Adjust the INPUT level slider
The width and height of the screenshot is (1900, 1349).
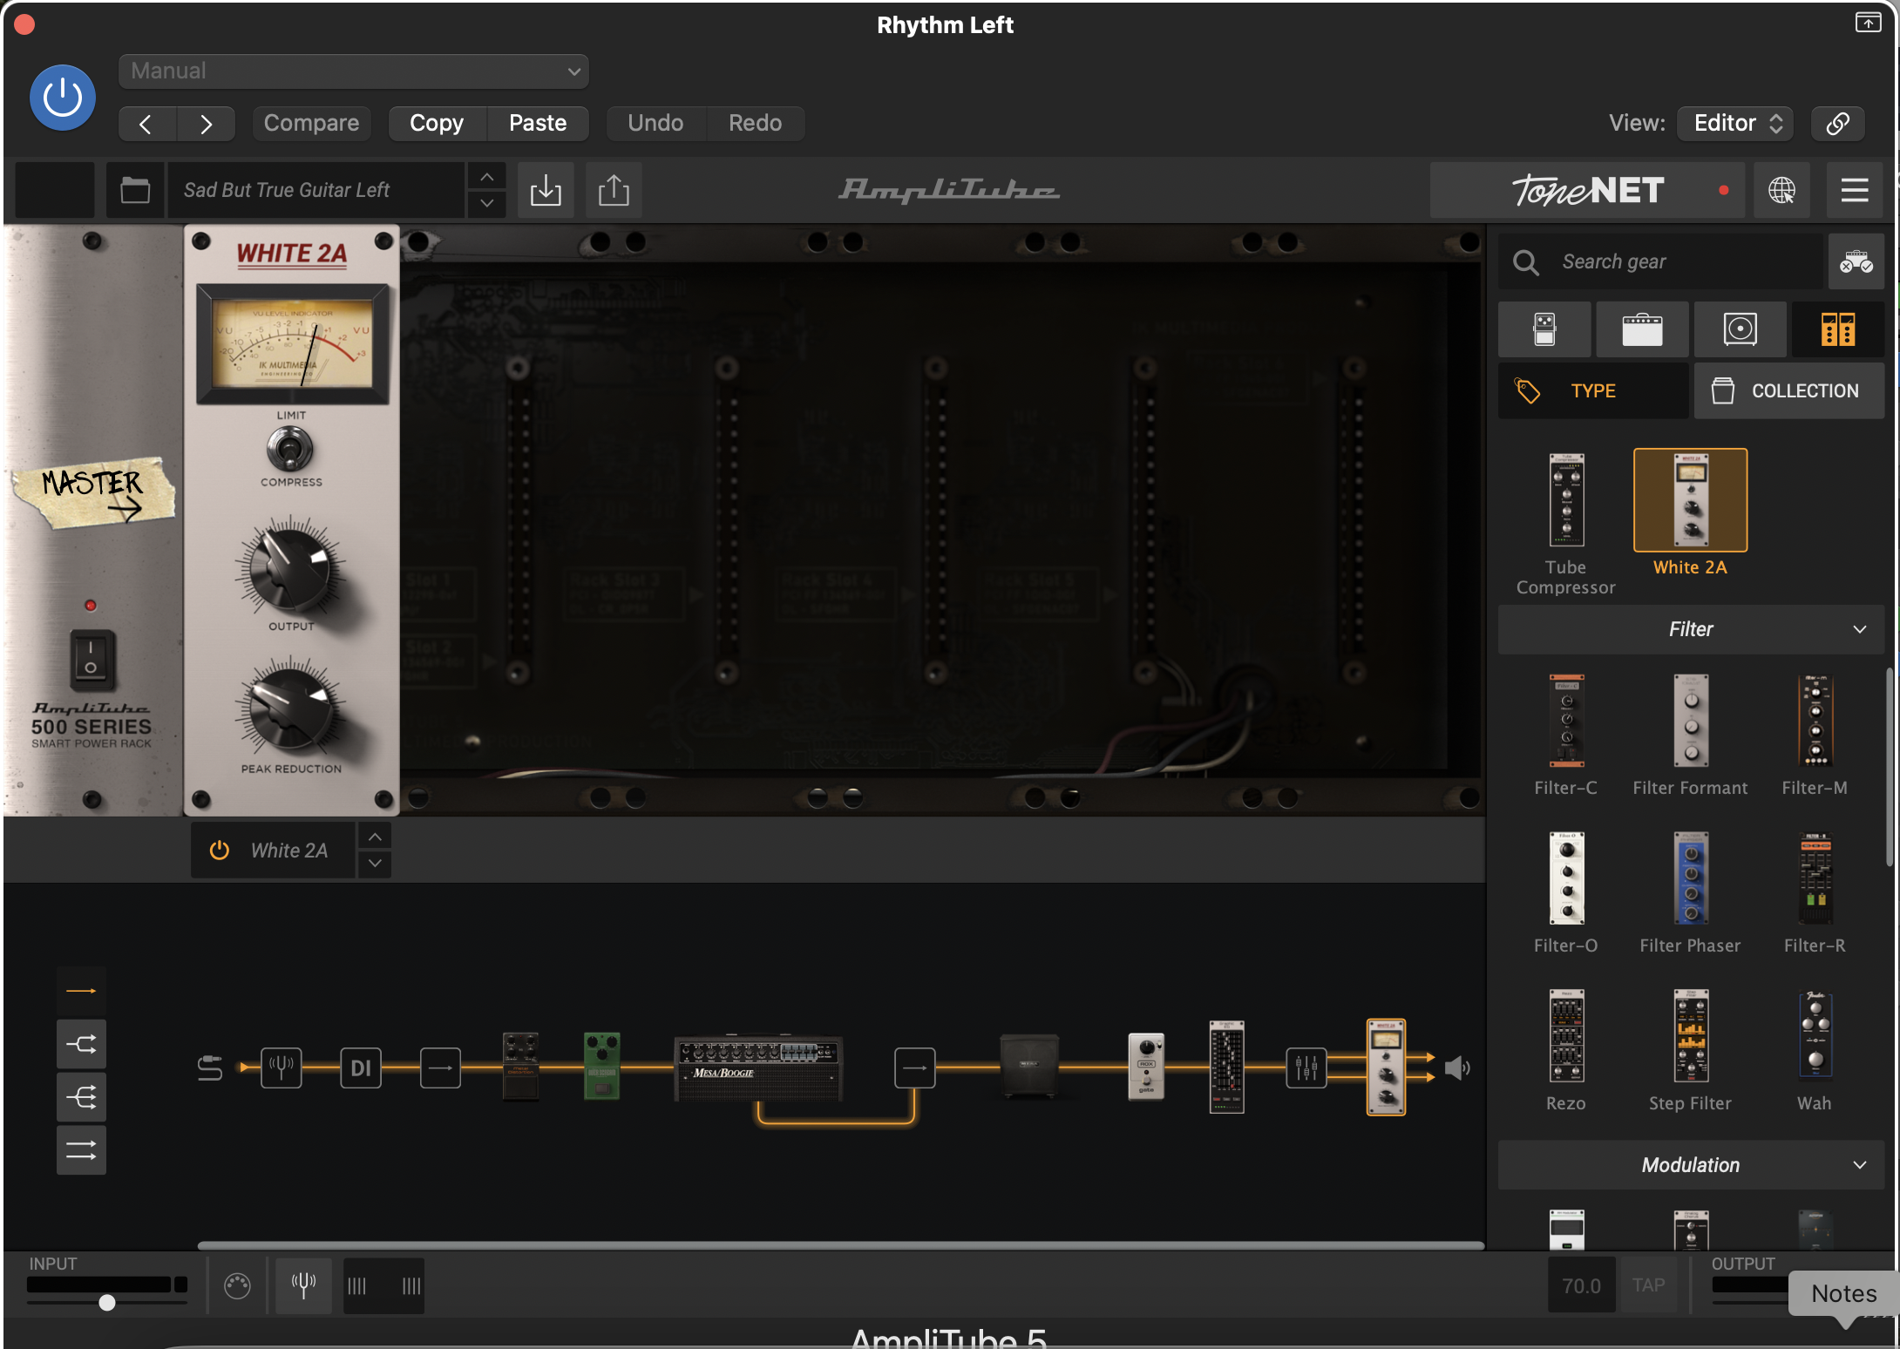[x=106, y=1303]
